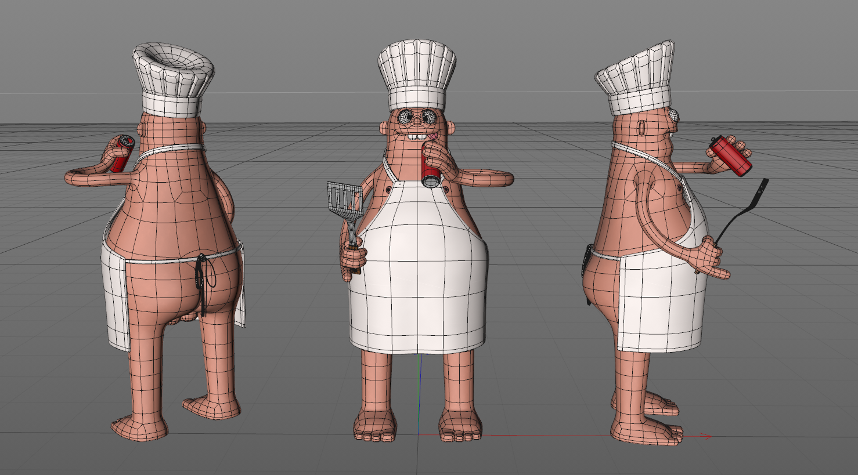Click the ear of the side-view chef
Image resolution: width=858 pixels, height=475 pixels.
tap(643, 127)
